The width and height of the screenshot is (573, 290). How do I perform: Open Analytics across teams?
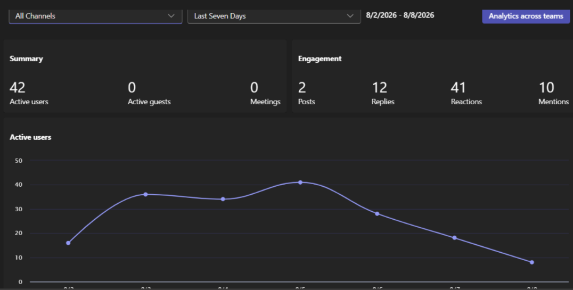point(526,16)
